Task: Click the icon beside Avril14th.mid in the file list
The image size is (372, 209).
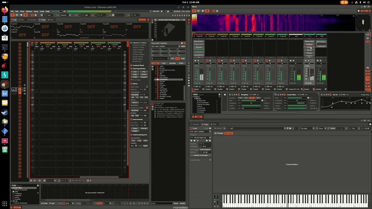Action: 153,104
